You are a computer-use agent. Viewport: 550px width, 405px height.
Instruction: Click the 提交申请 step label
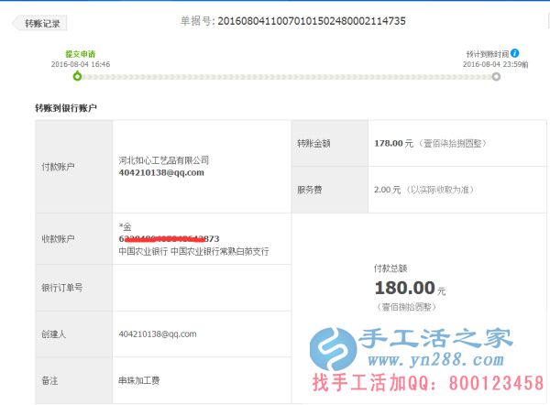coord(81,54)
